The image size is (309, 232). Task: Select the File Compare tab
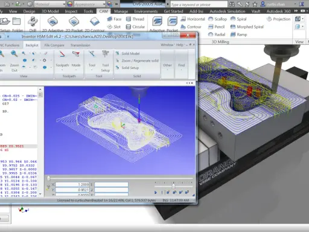pyautogui.click(x=54, y=45)
